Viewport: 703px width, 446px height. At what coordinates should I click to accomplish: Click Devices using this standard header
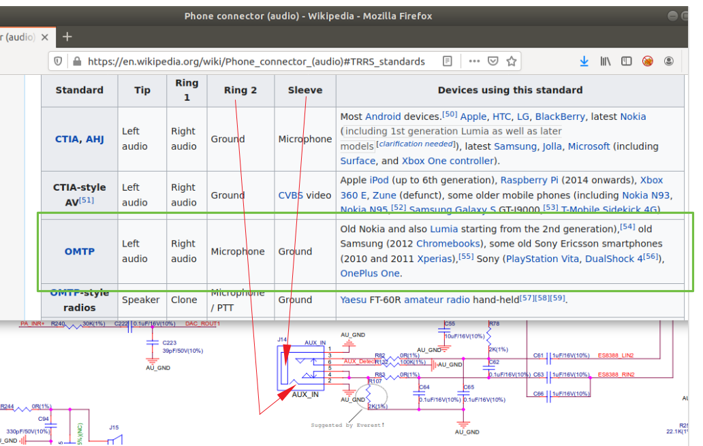510,90
